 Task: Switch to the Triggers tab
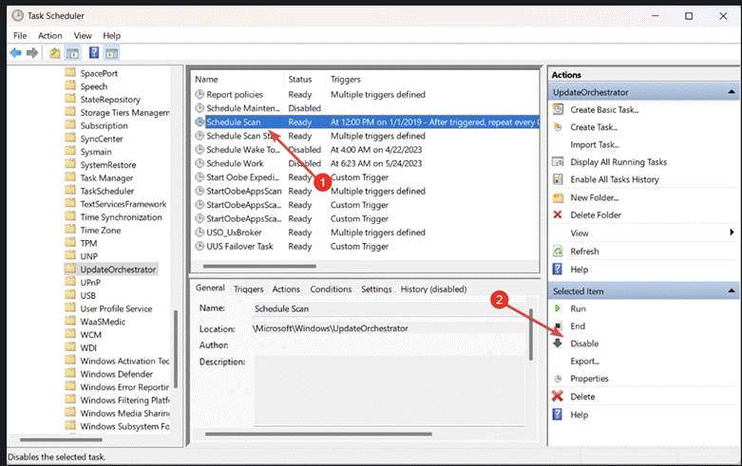[x=248, y=289]
